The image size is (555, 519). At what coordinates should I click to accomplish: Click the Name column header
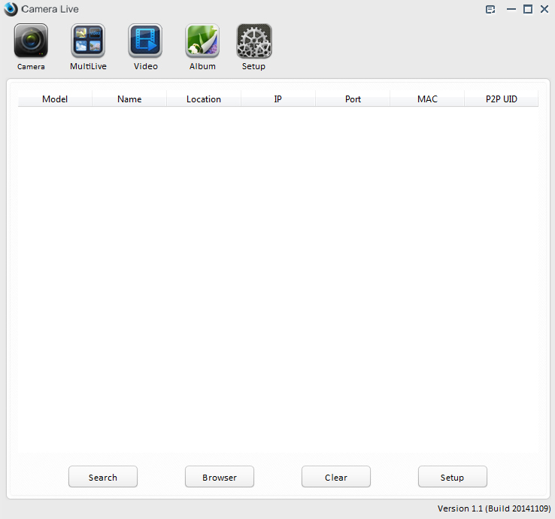tap(129, 99)
